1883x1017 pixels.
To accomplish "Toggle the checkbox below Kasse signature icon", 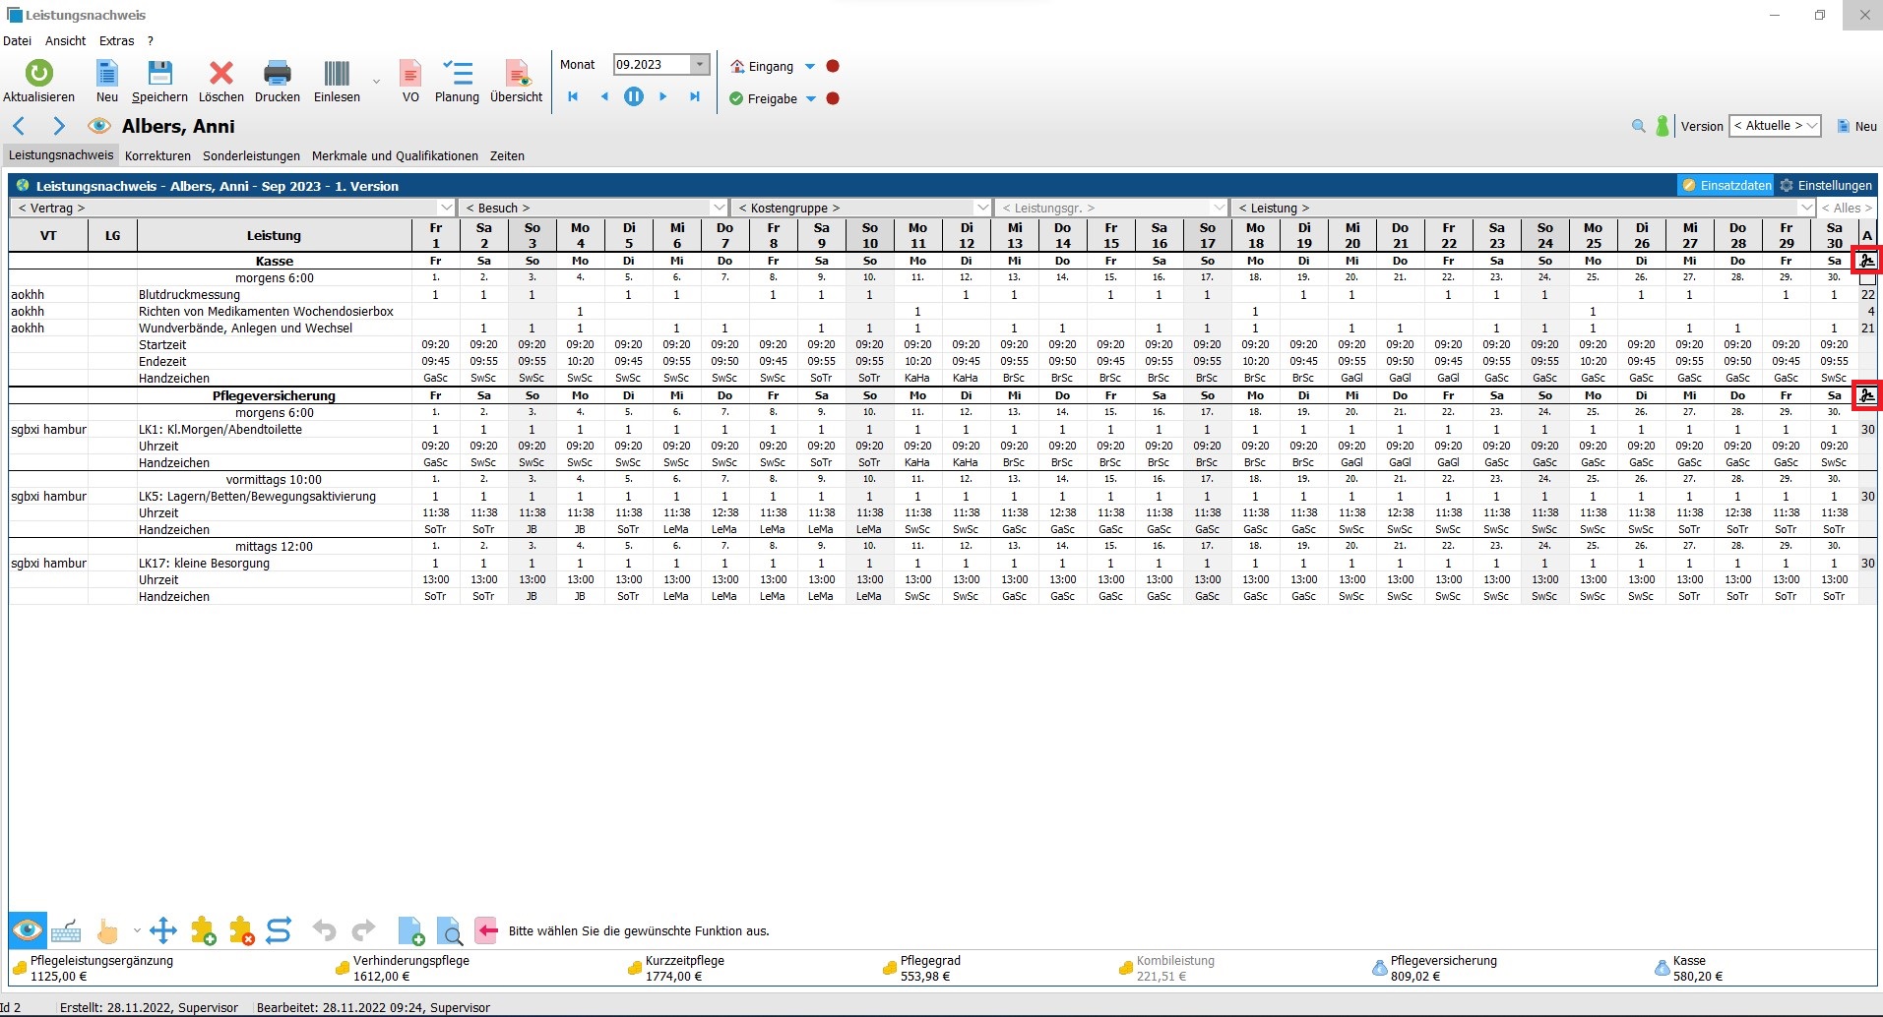I will (1867, 278).
